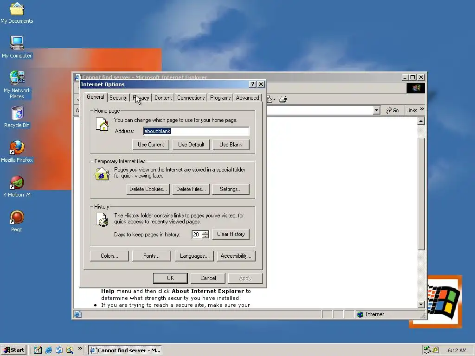
Task: Switch to the Security tab
Action: coord(118,98)
